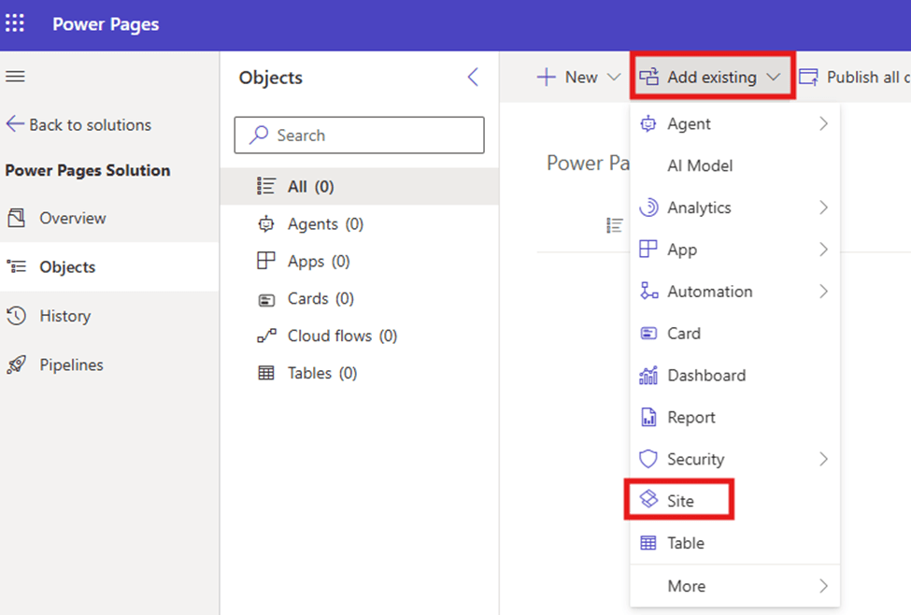Open the Overview section in sidebar
Image resolution: width=911 pixels, height=615 pixels.
click(x=72, y=218)
